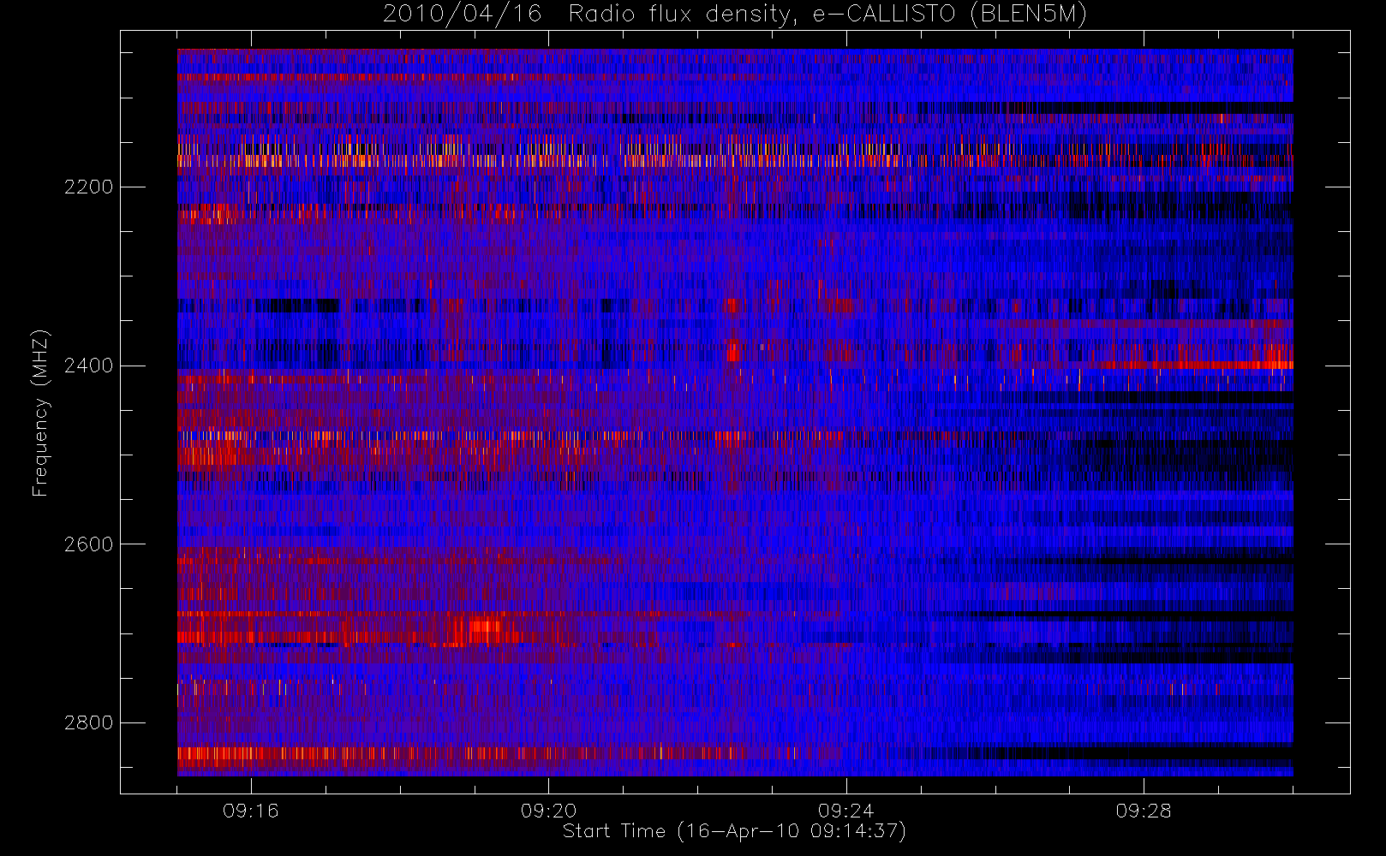
Task: Click the plot title "Radio flux density, e-CALLISTO (BLEN5M)"
Action: pyautogui.click(x=827, y=15)
